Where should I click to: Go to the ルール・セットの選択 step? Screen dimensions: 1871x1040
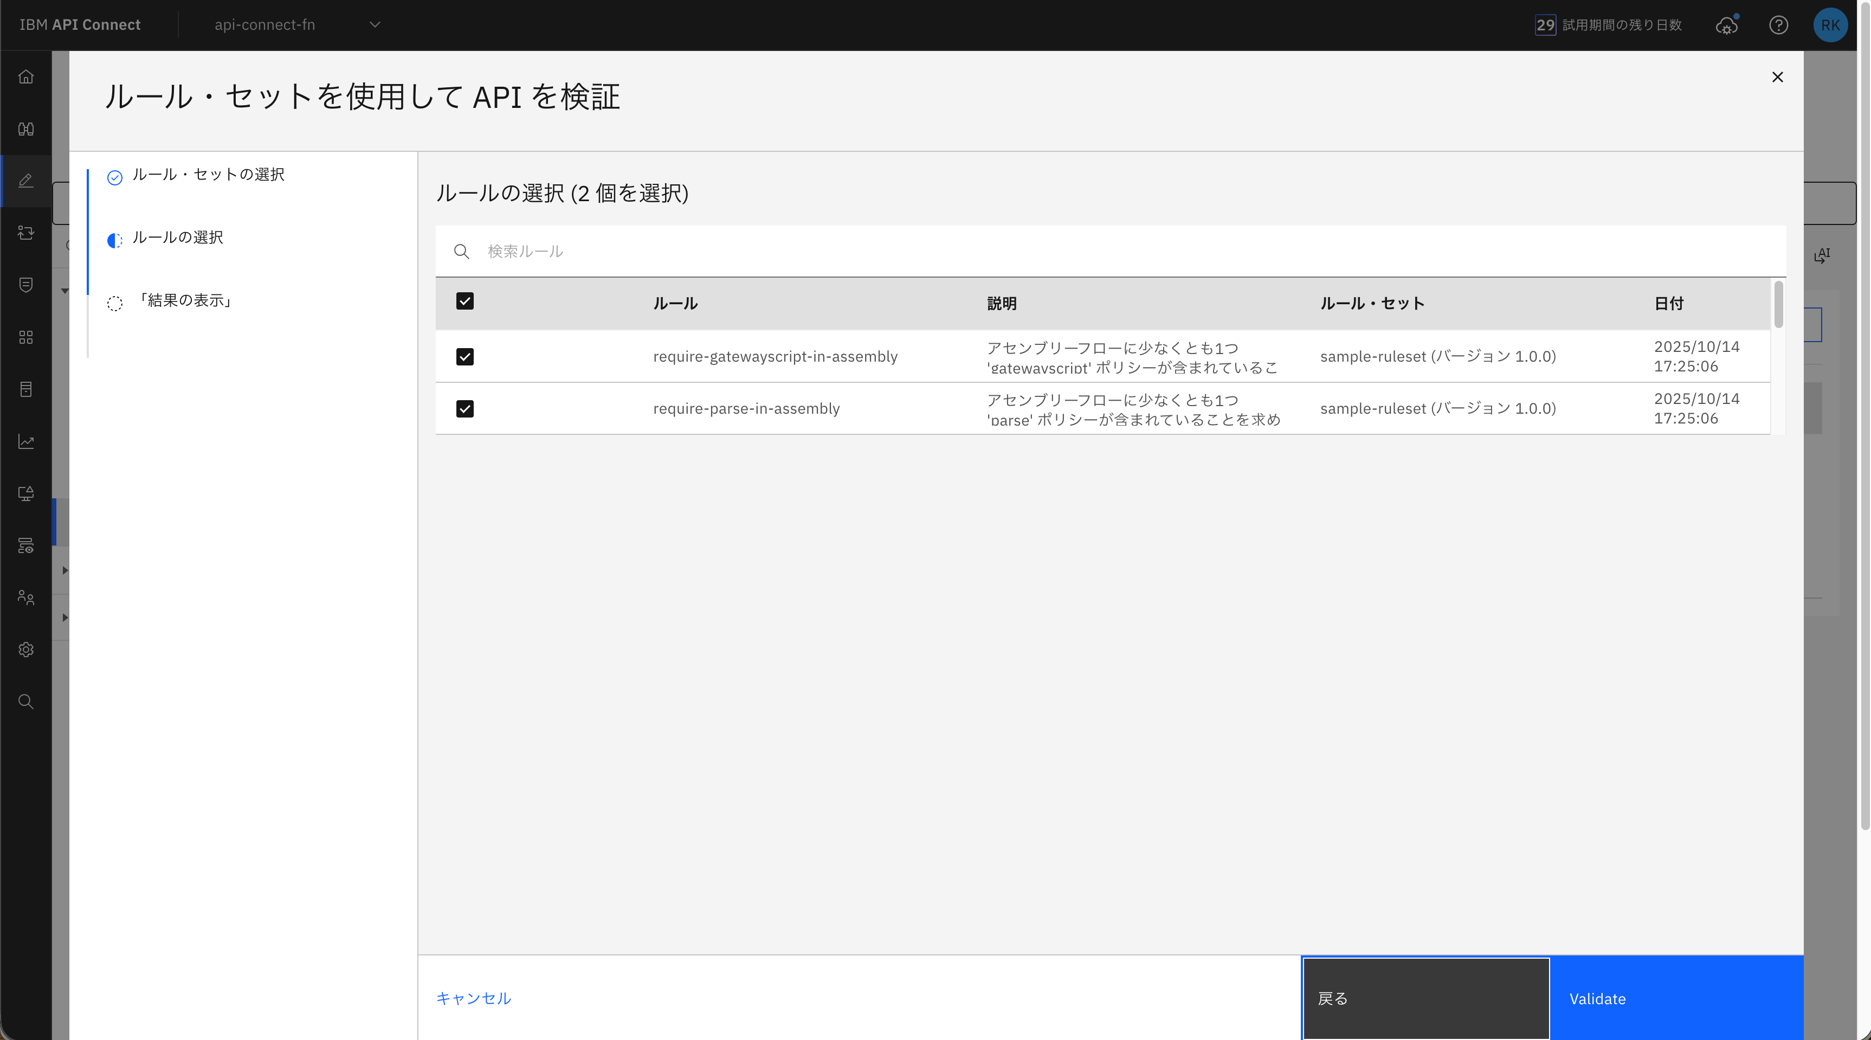pyautogui.click(x=208, y=175)
